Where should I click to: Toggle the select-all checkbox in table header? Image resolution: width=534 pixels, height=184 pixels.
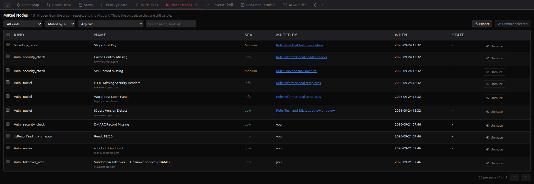[8, 35]
